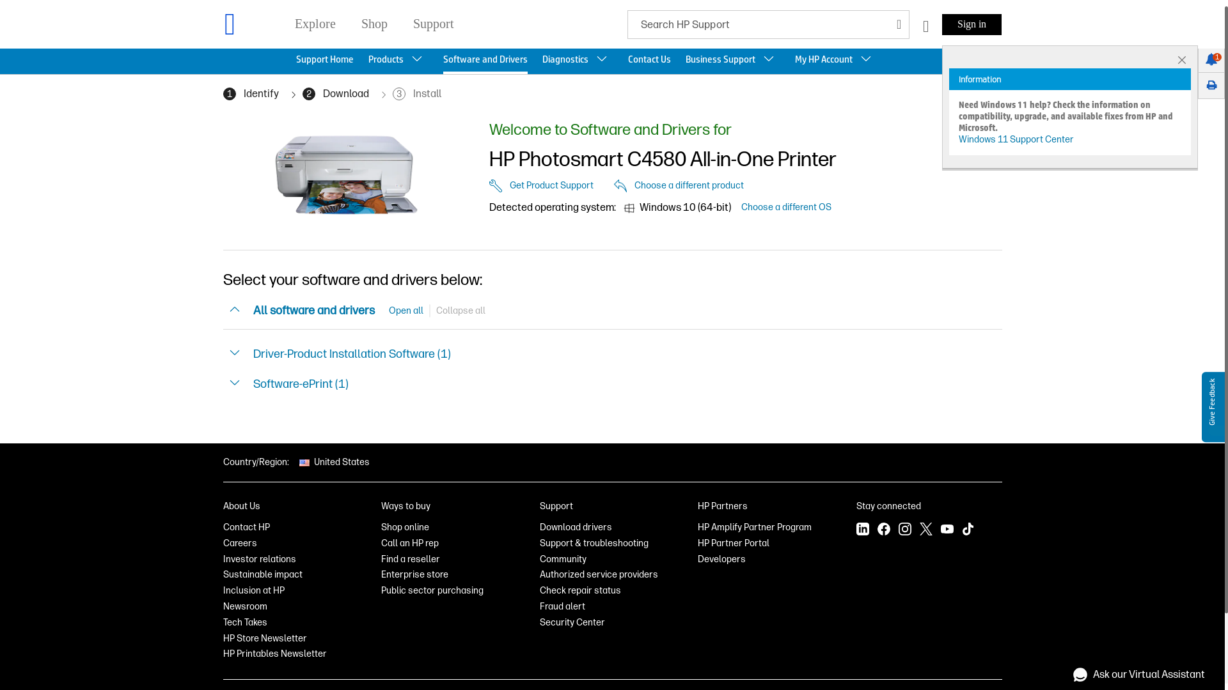This screenshot has width=1228, height=690.
Task: Click the wrench Get Product Support icon
Action: coord(496,186)
